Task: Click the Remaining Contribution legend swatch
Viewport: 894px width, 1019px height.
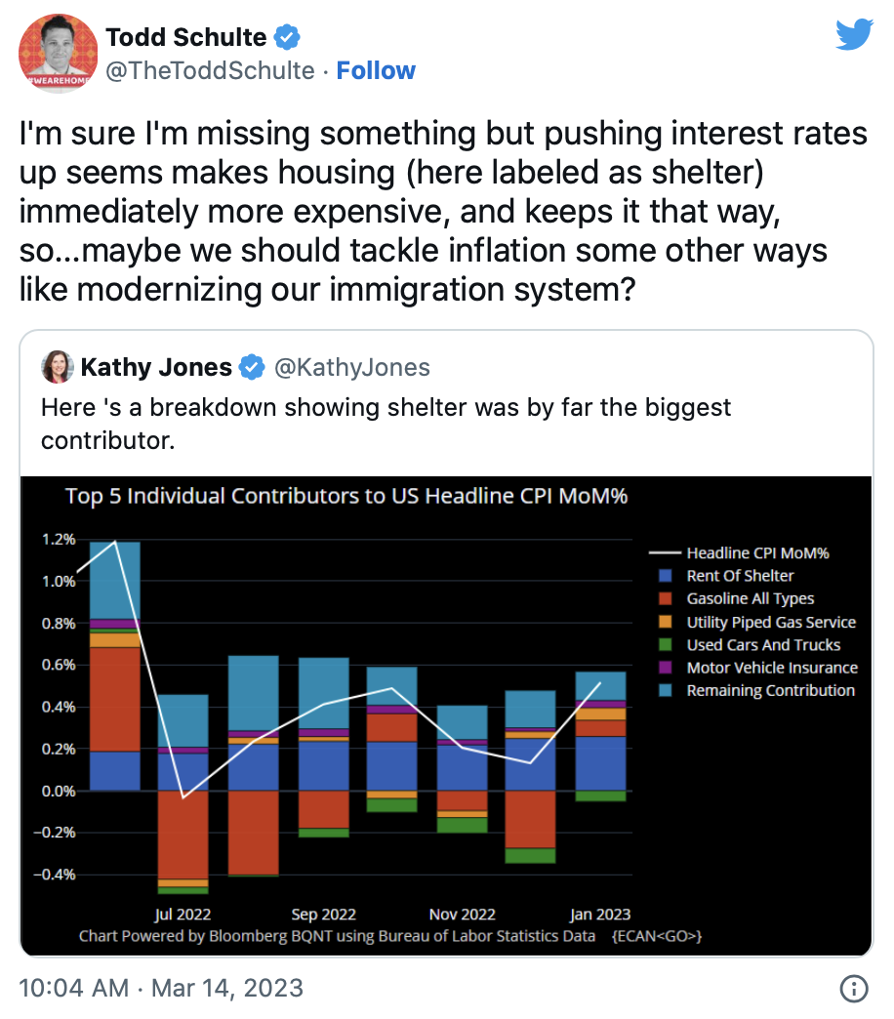Action: point(667,691)
